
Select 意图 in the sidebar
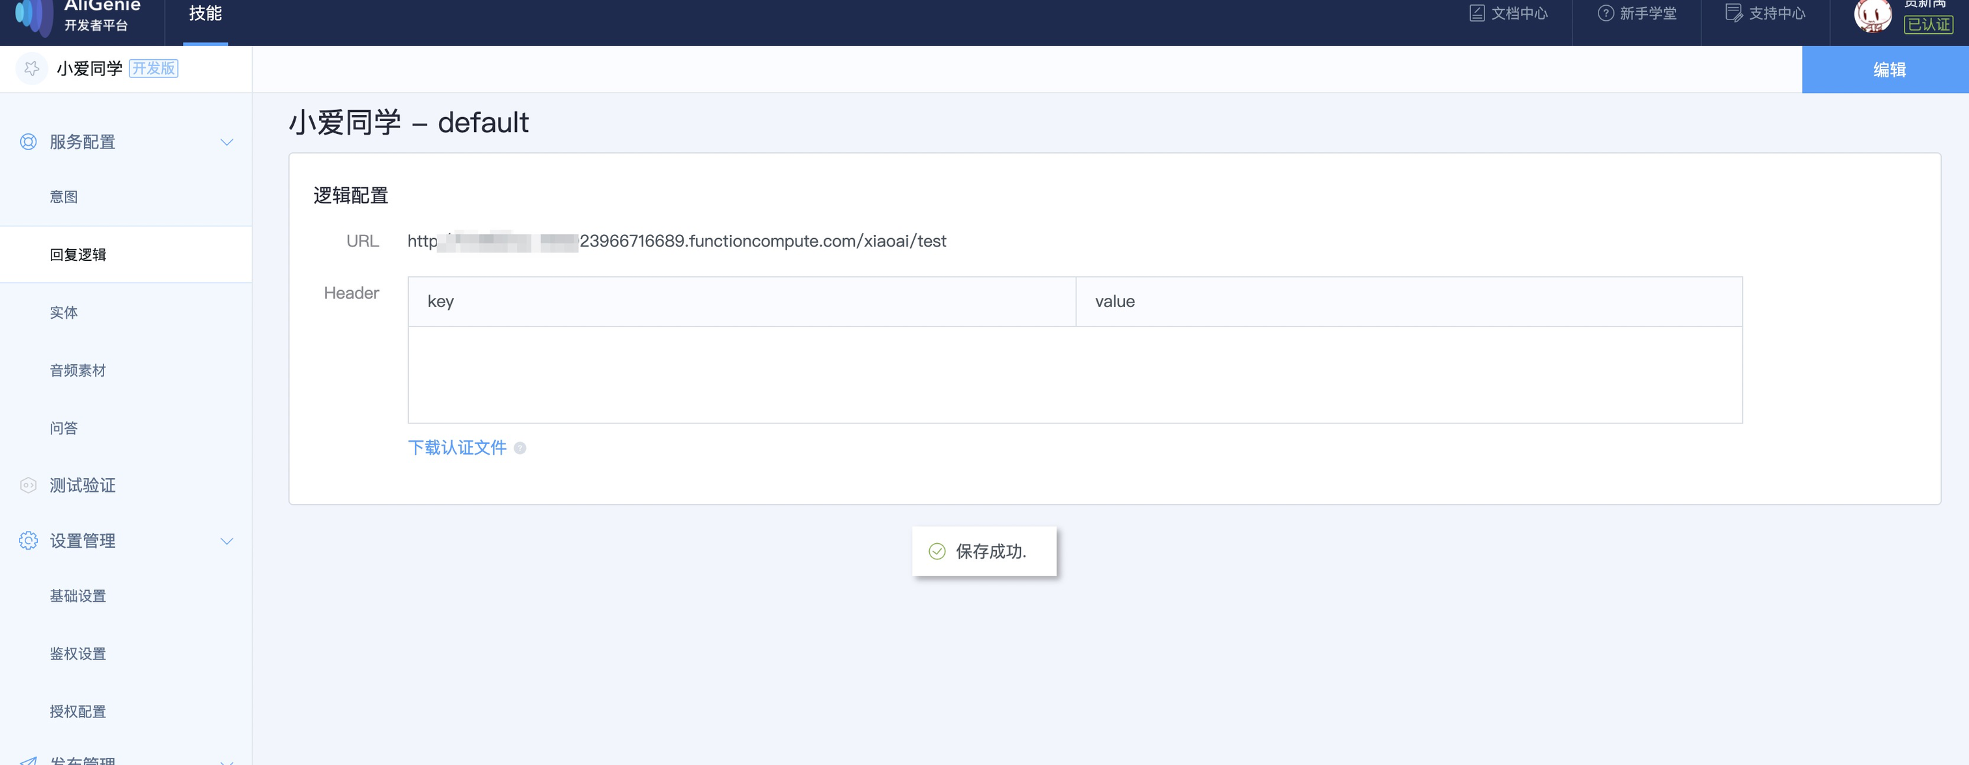pos(64,197)
